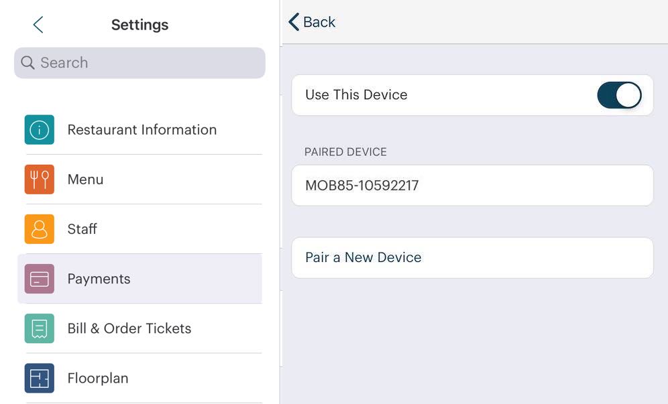Click the Floorplan layout icon

point(40,378)
